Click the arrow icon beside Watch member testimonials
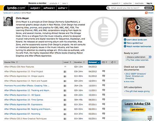155x121 pixels. click(125, 46)
